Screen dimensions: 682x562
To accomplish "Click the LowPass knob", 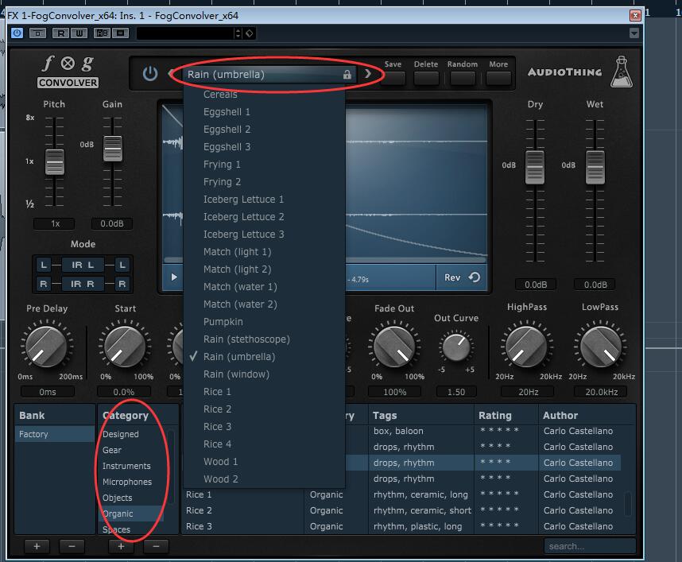I will [600, 347].
